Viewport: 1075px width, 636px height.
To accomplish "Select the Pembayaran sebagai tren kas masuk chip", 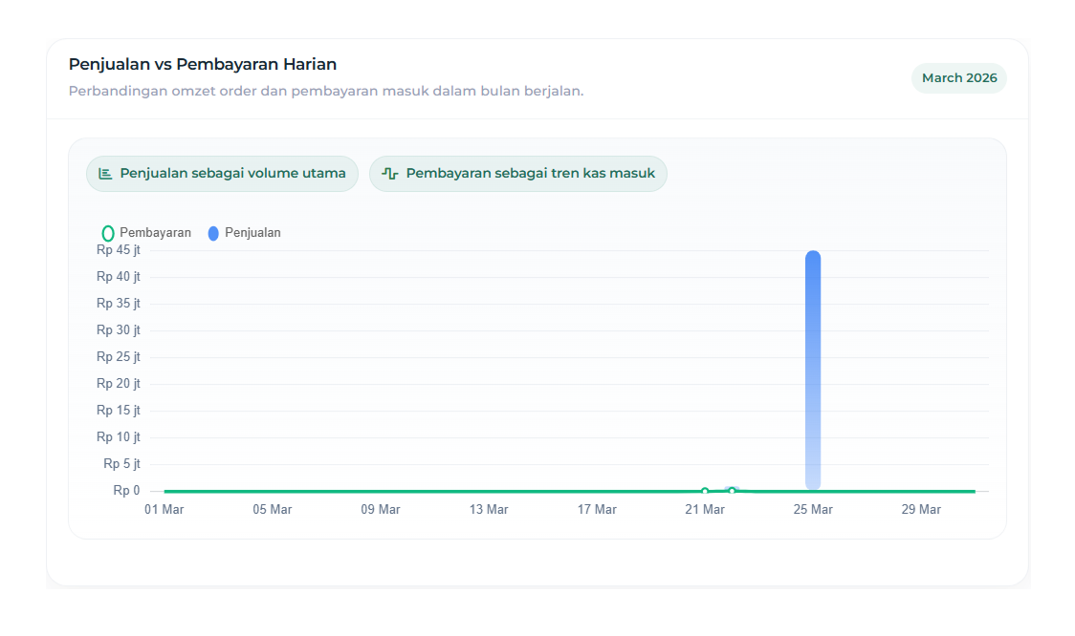I will [x=518, y=174].
